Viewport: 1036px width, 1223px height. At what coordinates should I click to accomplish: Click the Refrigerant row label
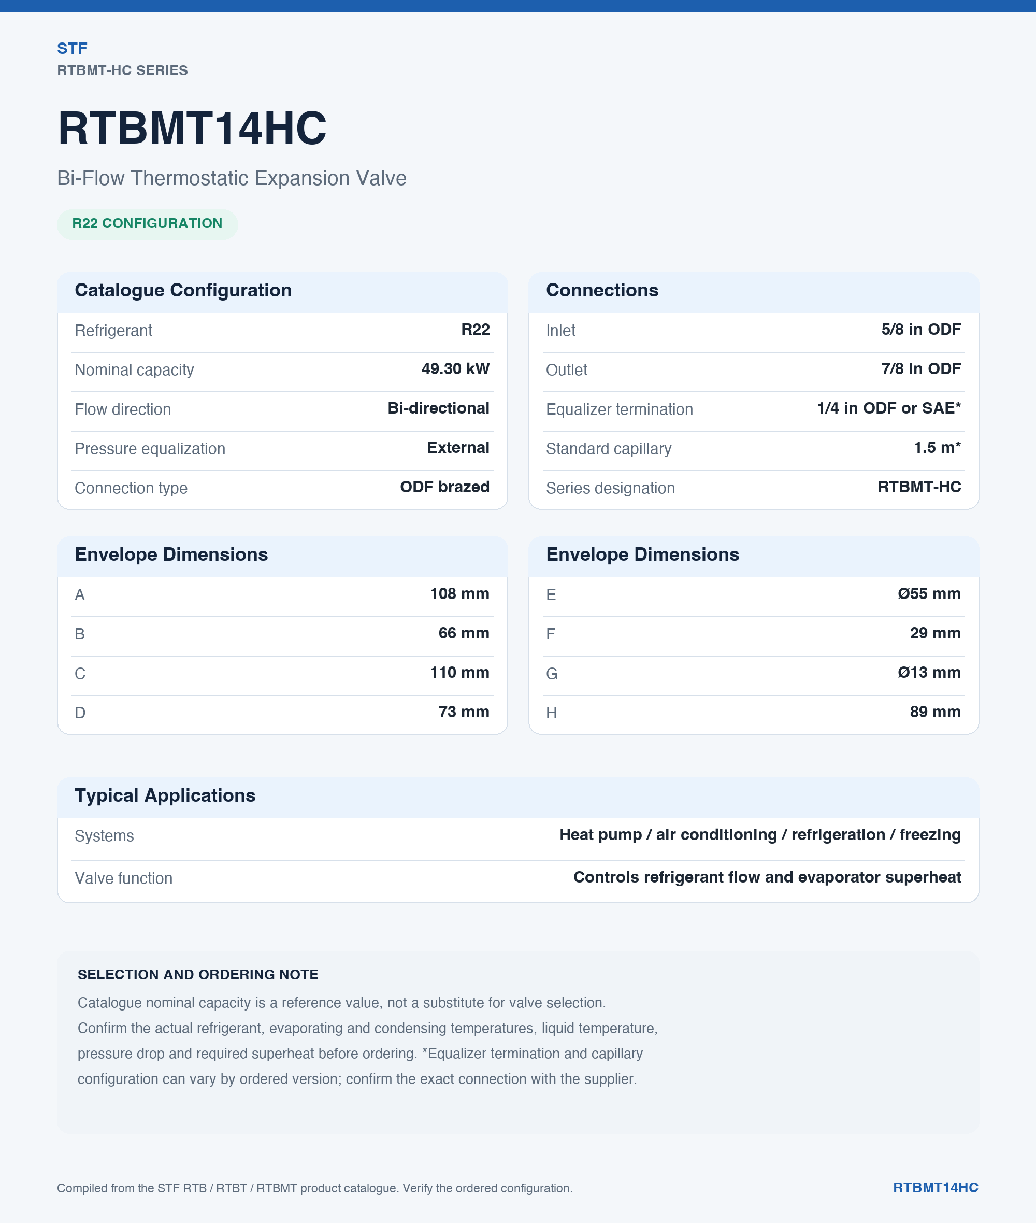pos(113,331)
